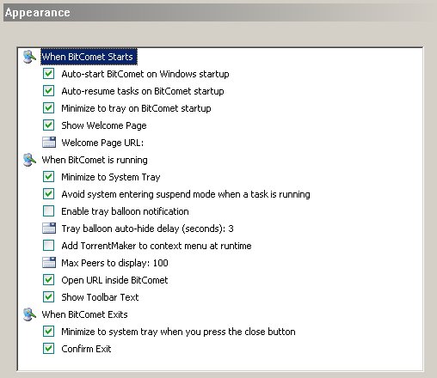
Task: Click the edit icon for Max Peers to display
Action: click(x=49, y=263)
